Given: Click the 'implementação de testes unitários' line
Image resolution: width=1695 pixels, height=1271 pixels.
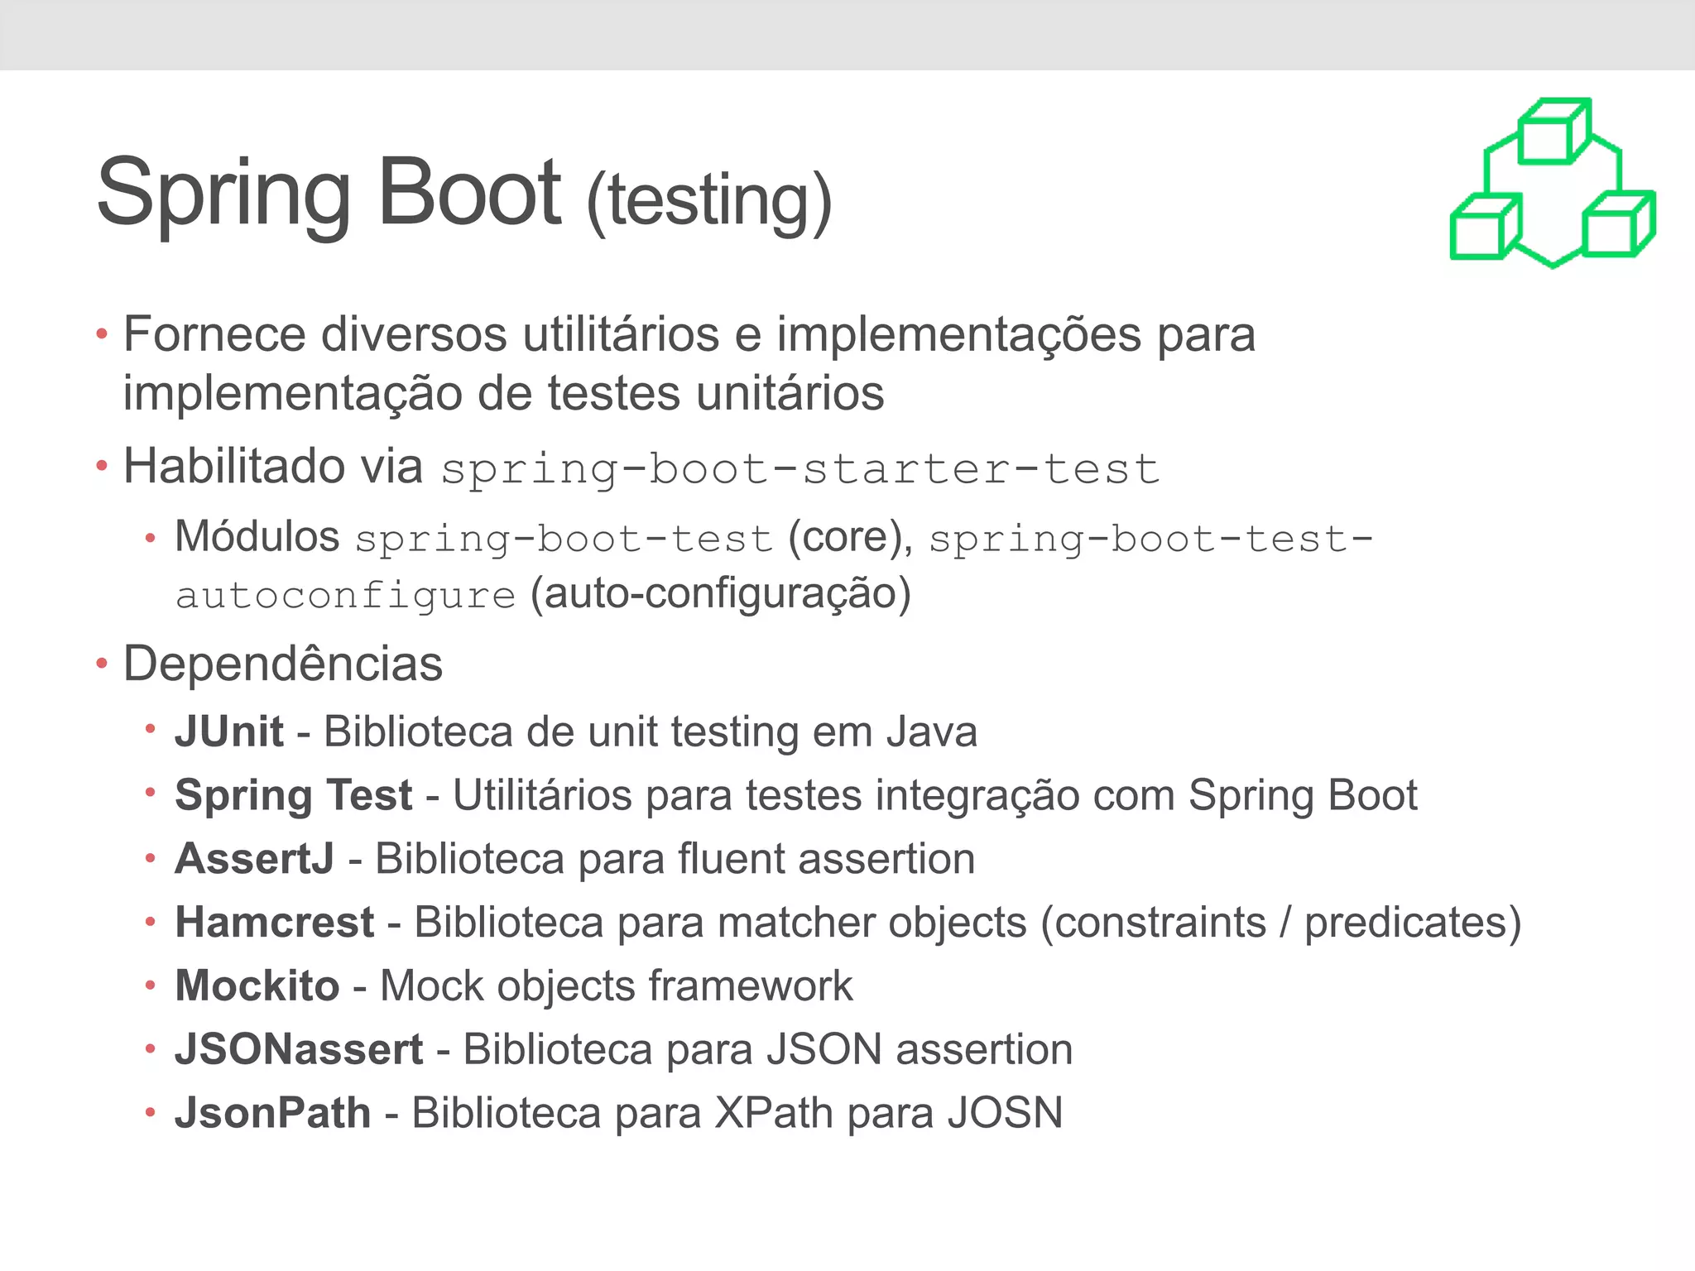Looking at the screenshot, I should pos(503,393).
